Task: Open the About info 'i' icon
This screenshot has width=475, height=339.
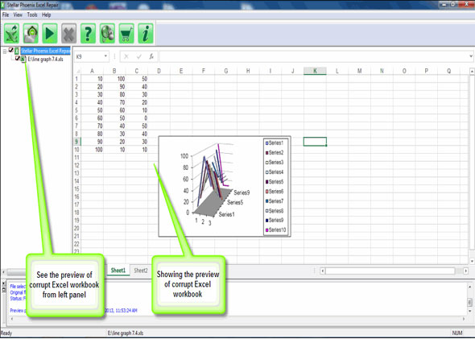Action: pyautogui.click(x=146, y=33)
